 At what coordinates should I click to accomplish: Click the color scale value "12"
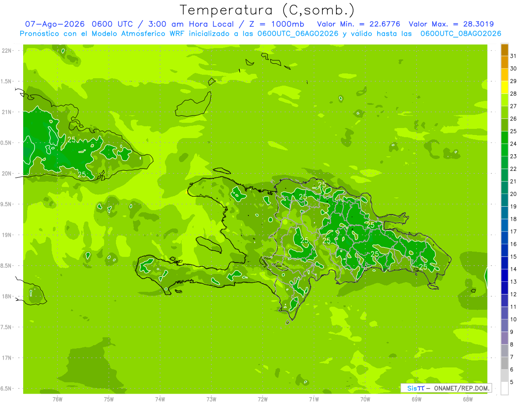click(514, 294)
